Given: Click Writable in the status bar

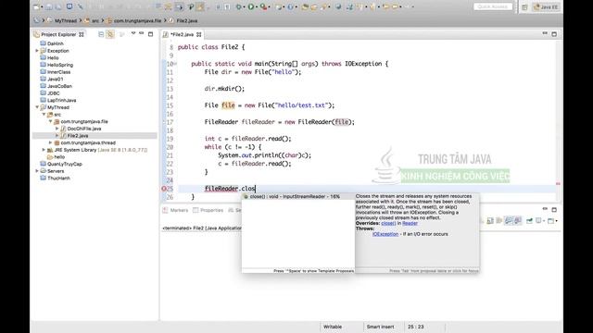Looking at the screenshot, I should (333, 327).
